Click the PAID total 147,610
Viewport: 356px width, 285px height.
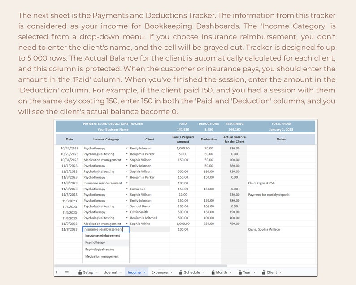pos(183,130)
